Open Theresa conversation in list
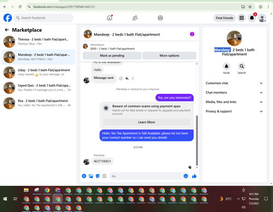This screenshot has width=273, height=212. click(x=38, y=42)
